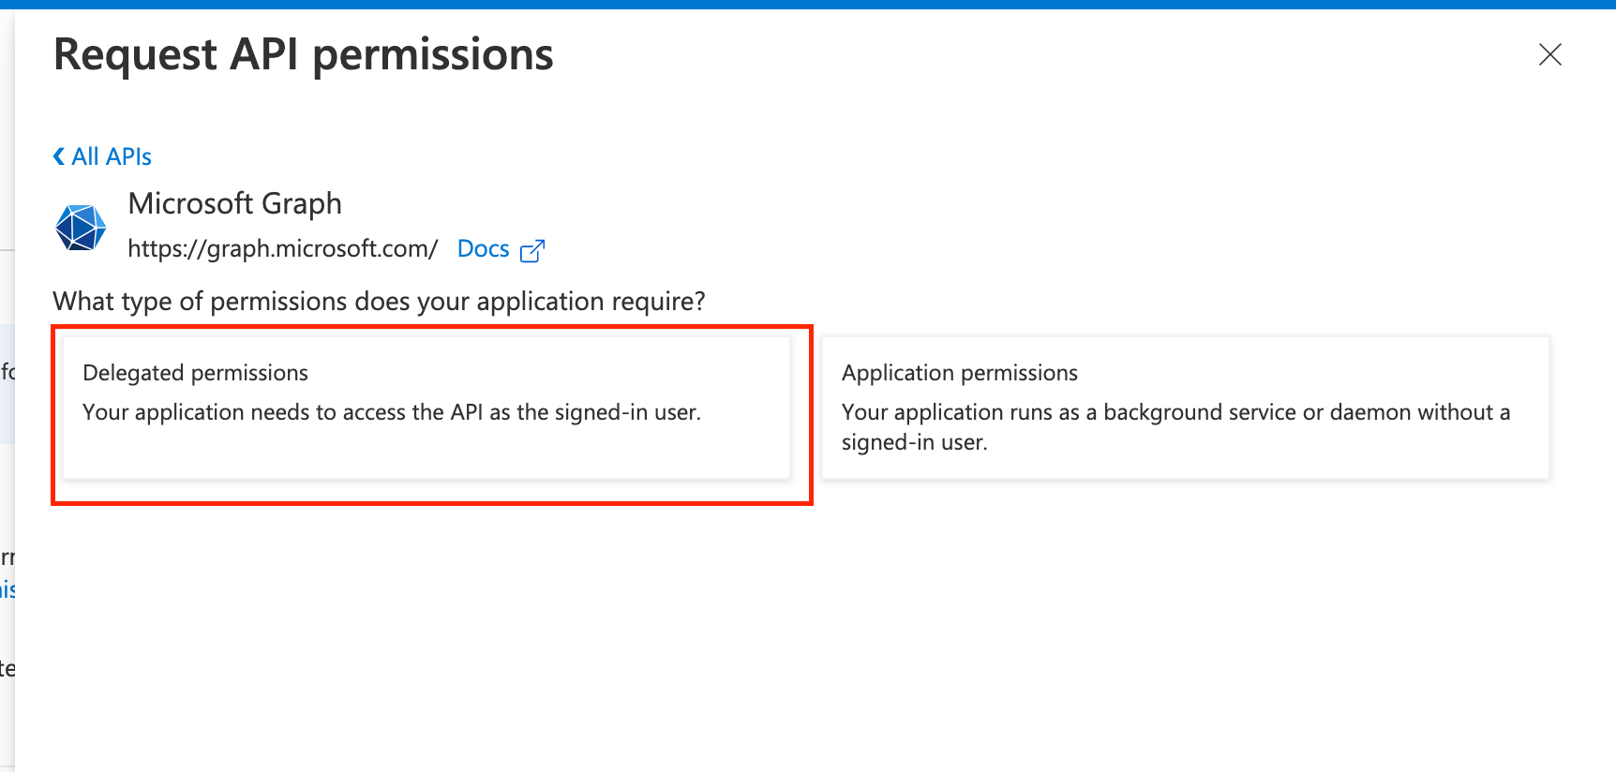Click the https://graph.microsoft.com/ URL text
The image size is (1616, 772).
pos(283,249)
